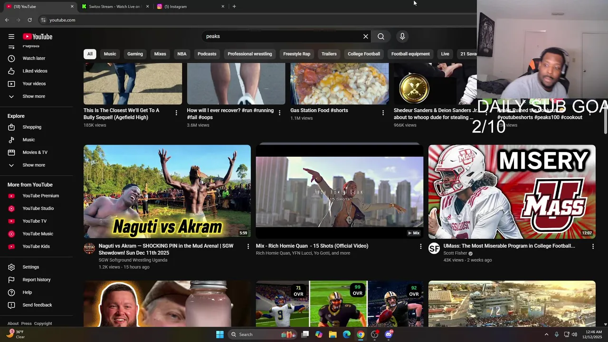Open more options for Rich Homie Quan mix
Image resolution: width=608 pixels, height=342 pixels.
click(420, 246)
